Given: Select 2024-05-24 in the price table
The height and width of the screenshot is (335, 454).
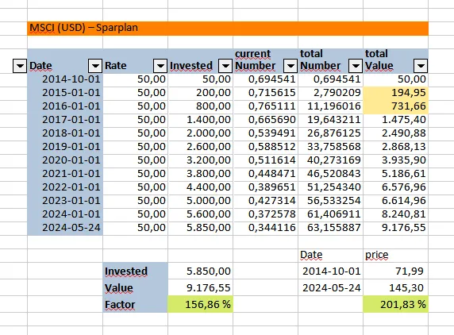Looking at the screenshot, I should (331, 288).
